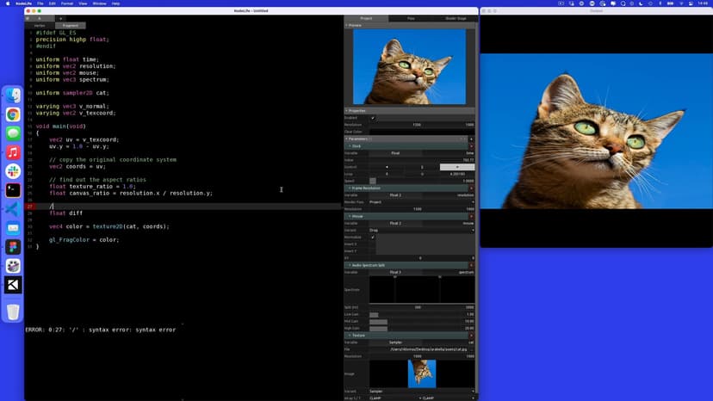The image size is (713, 401).
Task: Open Visual Studio Code from the dock
Action: click(x=13, y=209)
